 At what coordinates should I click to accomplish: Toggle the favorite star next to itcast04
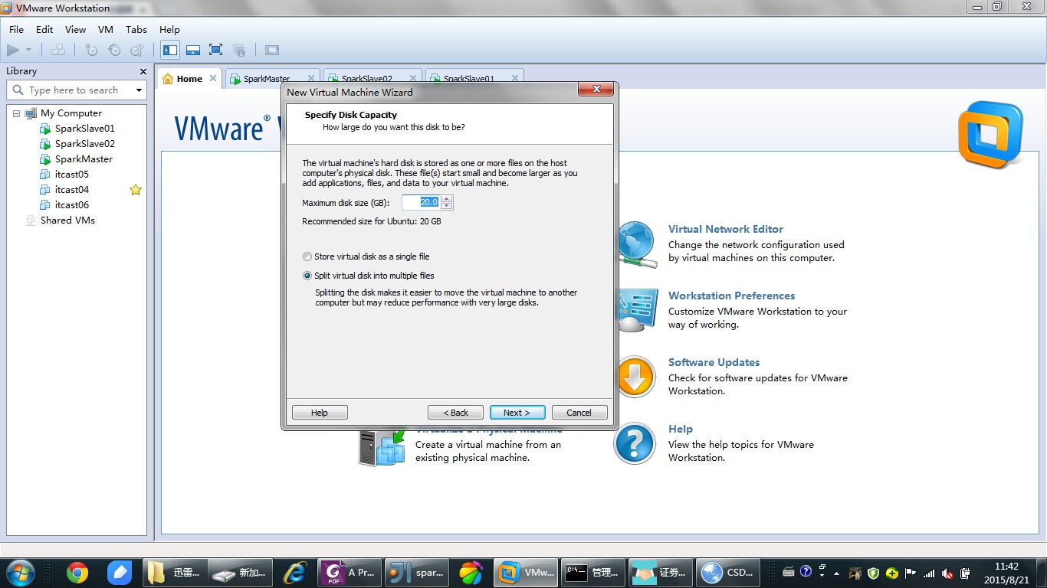click(136, 190)
